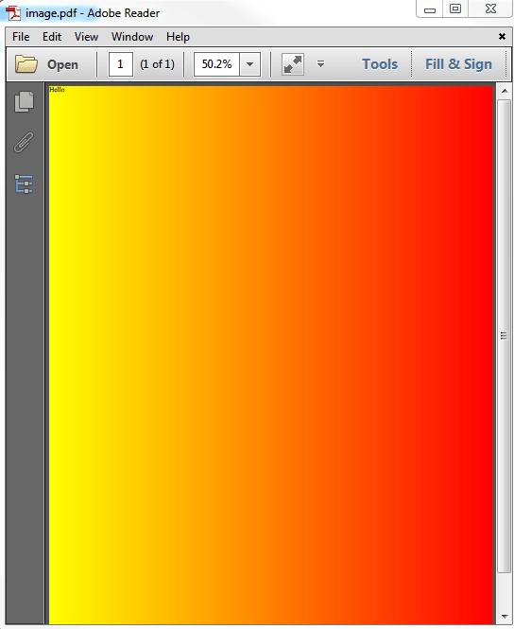This screenshot has width=514, height=629.
Task: Open the Page Thumbnails panel
Action: [x=24, y=102]
